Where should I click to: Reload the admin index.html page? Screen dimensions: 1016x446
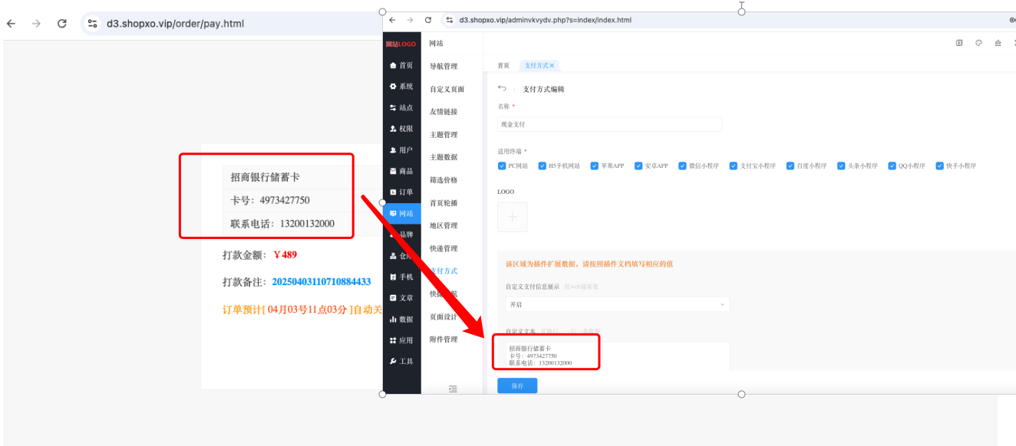coord(428,20)
